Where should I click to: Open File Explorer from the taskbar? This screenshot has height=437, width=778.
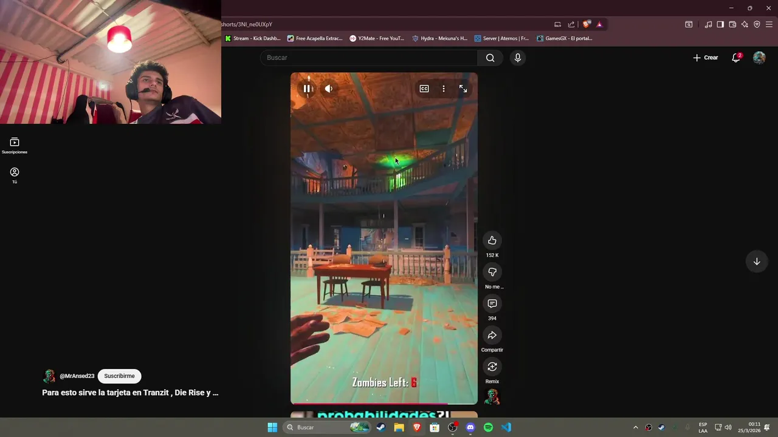399,427
